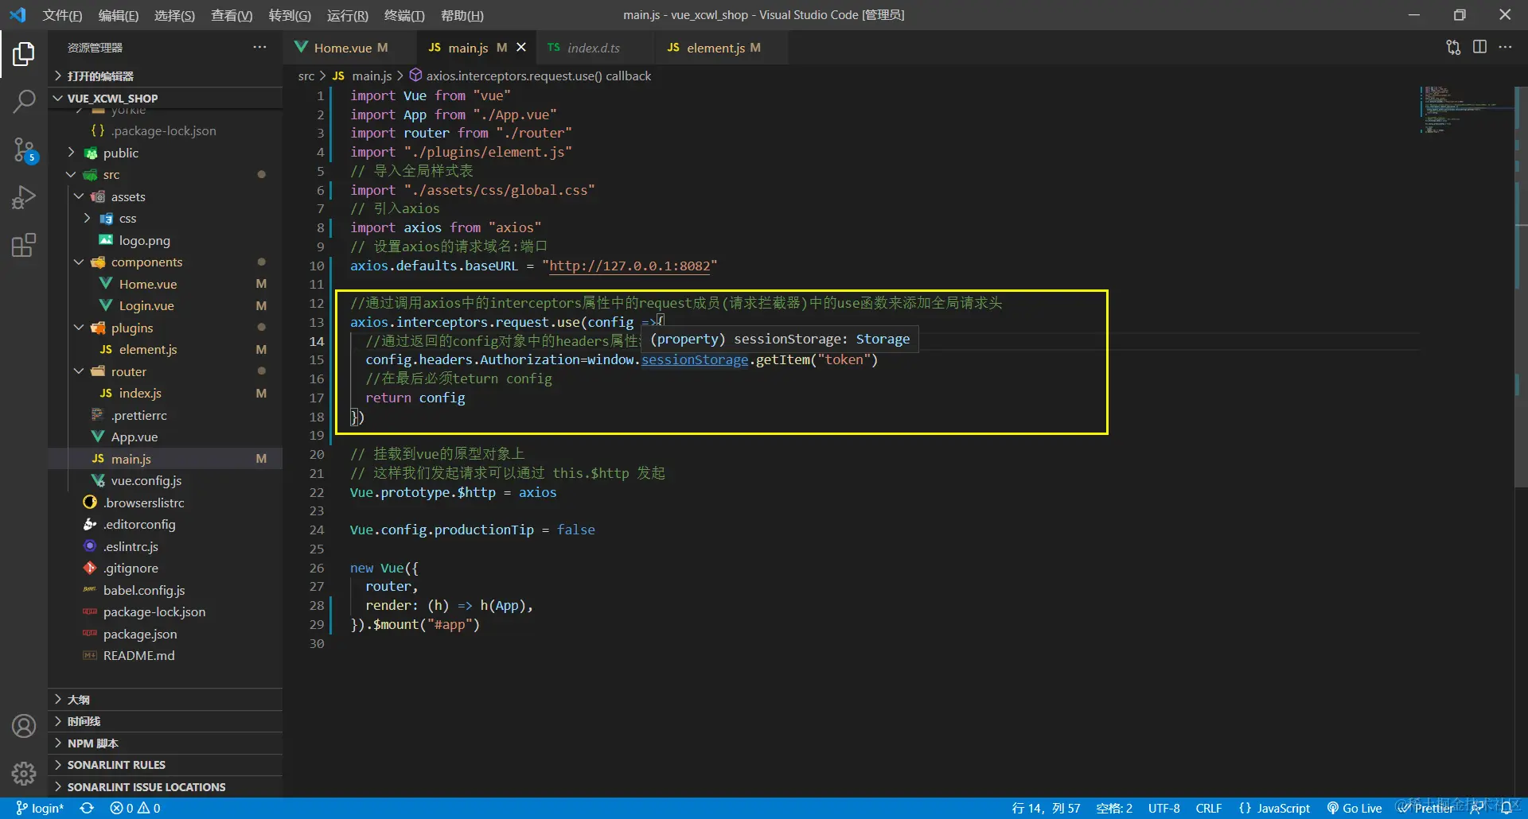1528x819 pixels.
Task: Open errors and warnings problems indicator
Action: [x=135, y=808]
